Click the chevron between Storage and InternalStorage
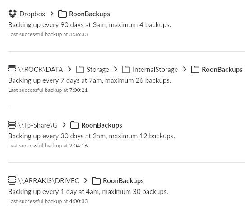Viewport: 245px width, 213px height. pos(116,69)
